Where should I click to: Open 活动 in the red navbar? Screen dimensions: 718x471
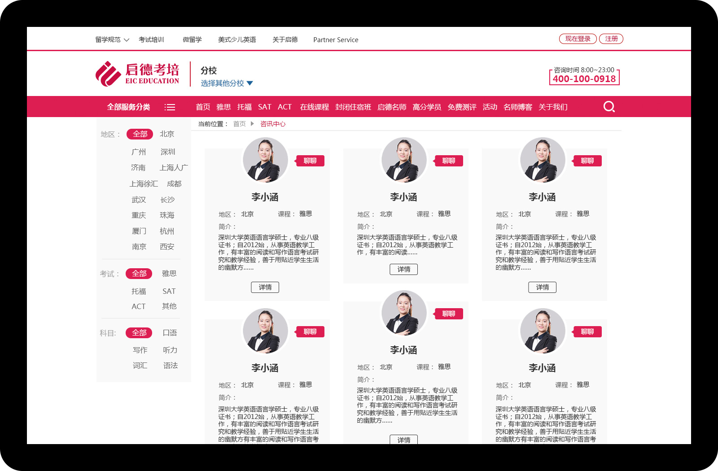490,107
